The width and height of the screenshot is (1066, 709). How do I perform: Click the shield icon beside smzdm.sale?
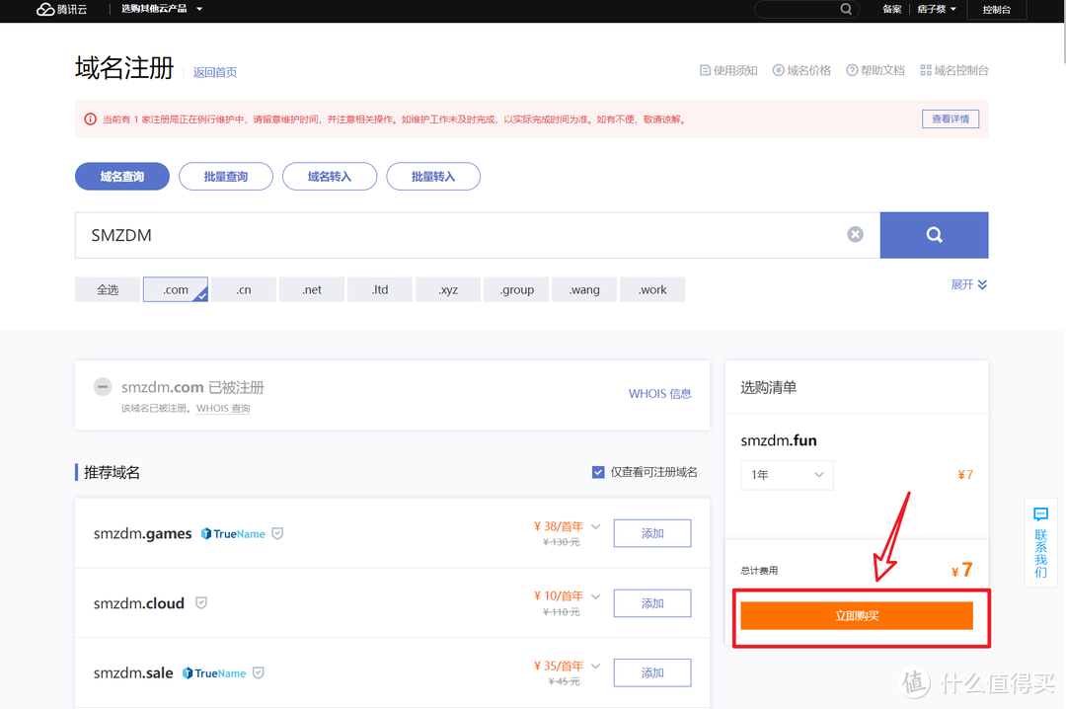pyautogui.click(x=259, y=672)
